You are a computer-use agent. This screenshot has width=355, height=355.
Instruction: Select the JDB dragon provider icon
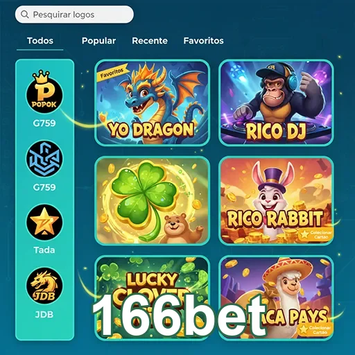[44, 286]
